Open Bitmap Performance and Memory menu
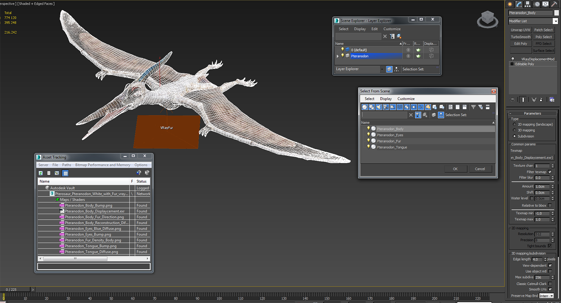Viewport: 561px width, 303px height. pos(103,165)
